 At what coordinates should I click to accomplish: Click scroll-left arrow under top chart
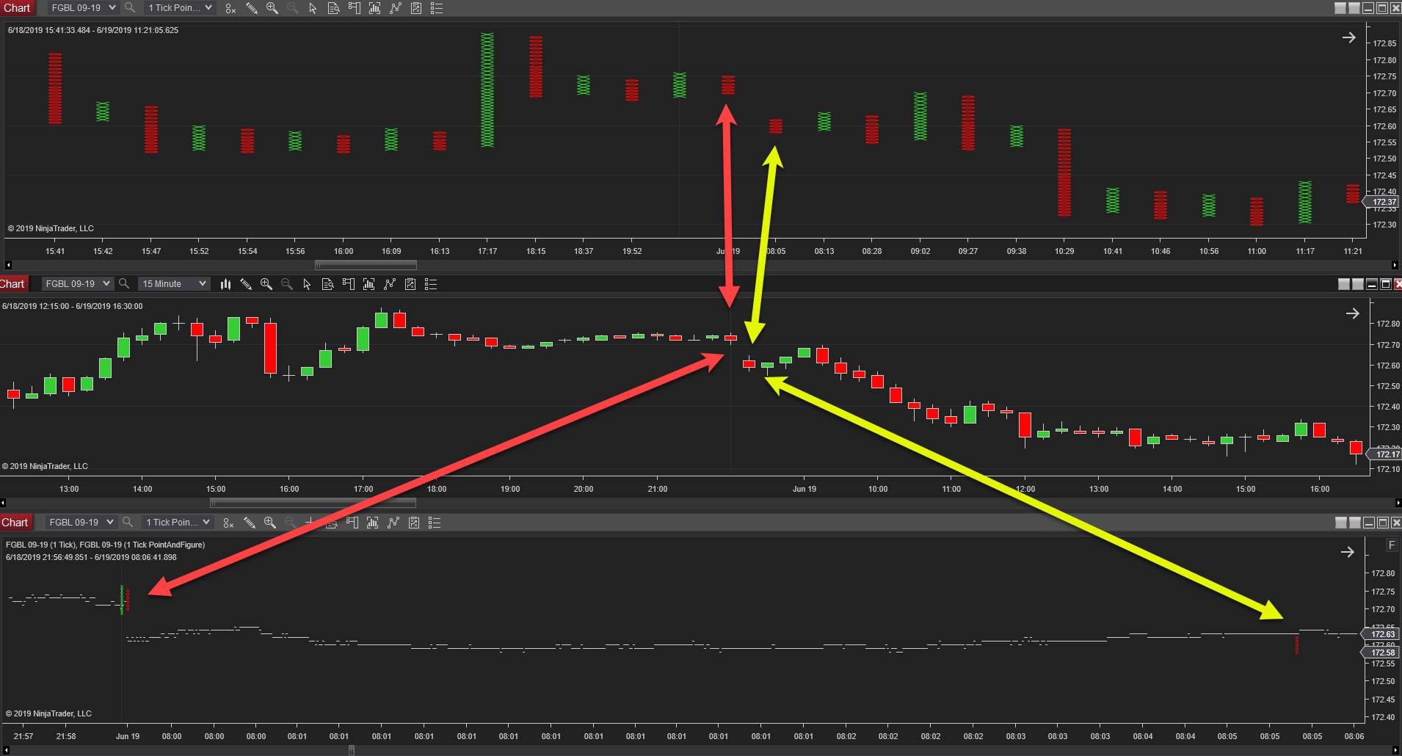pos(8,265)
